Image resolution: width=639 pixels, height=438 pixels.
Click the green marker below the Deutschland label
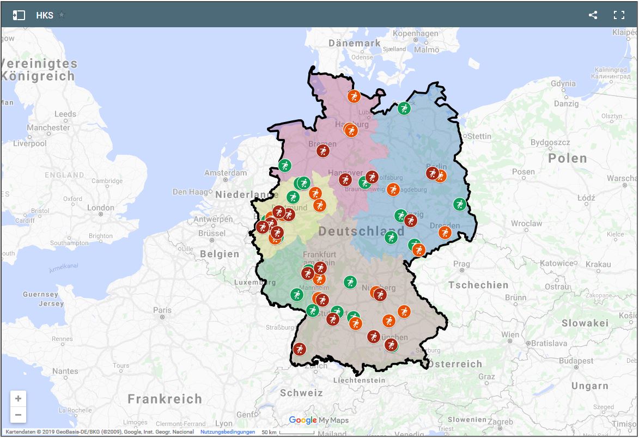point(391,237)
